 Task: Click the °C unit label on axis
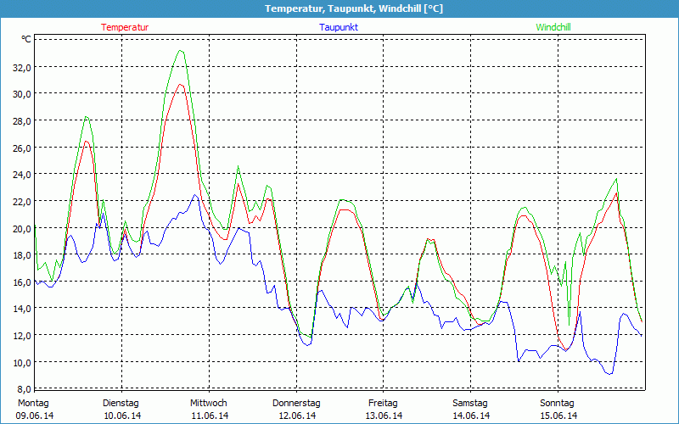click(26, 39)
